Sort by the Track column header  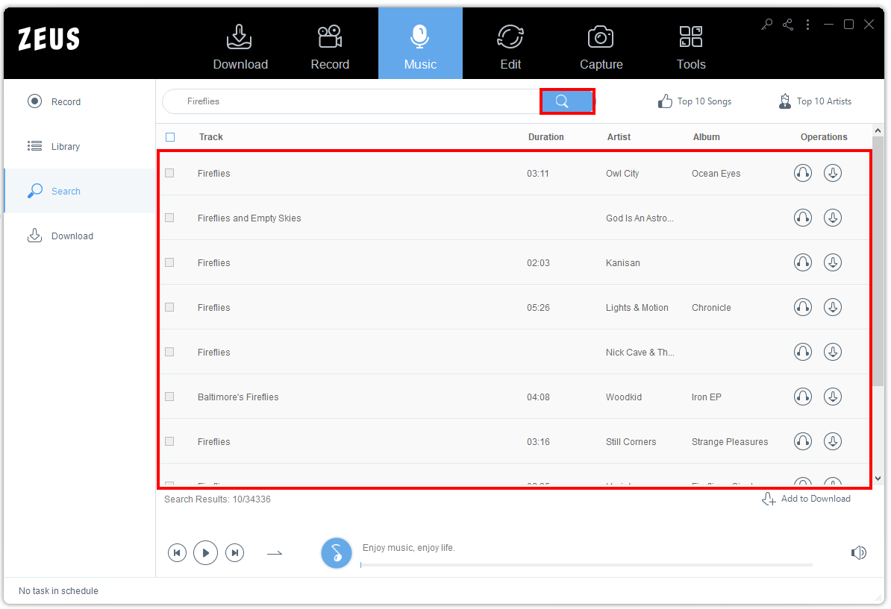[x=211, y=137]
